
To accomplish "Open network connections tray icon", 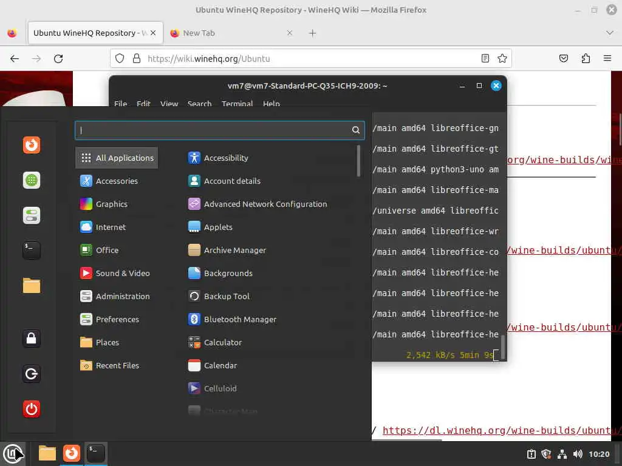I will coord(562,454).
